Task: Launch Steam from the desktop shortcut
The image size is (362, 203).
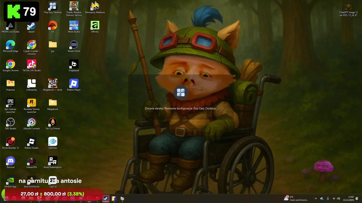Action: 31,27
